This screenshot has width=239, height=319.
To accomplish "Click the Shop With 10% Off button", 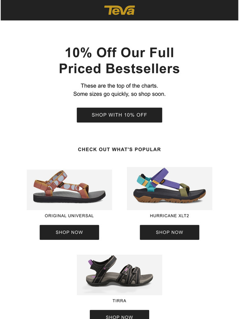I will coord(119,115).
